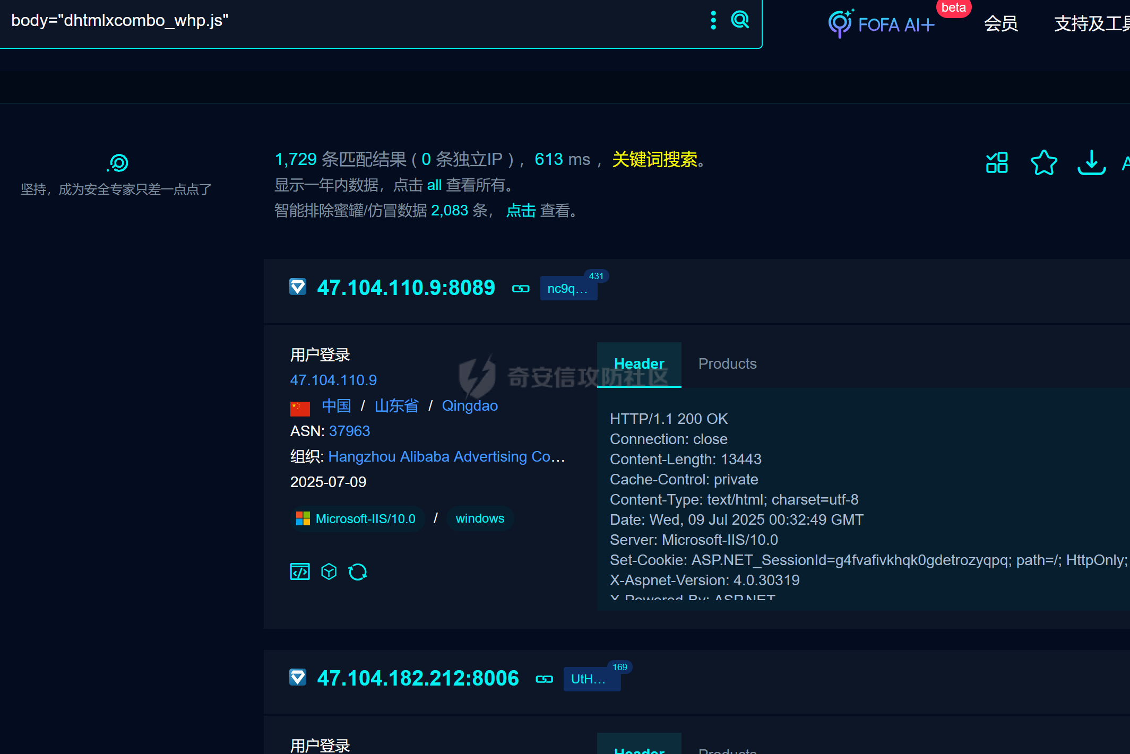This screenshot has width=1130, height=754.
Task: Click shield icon beside 47.104.182.212:8006
Action: [298, 678]
